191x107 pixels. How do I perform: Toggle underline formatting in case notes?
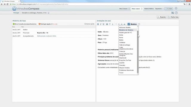pyautogui.click(x=104, y=24)
